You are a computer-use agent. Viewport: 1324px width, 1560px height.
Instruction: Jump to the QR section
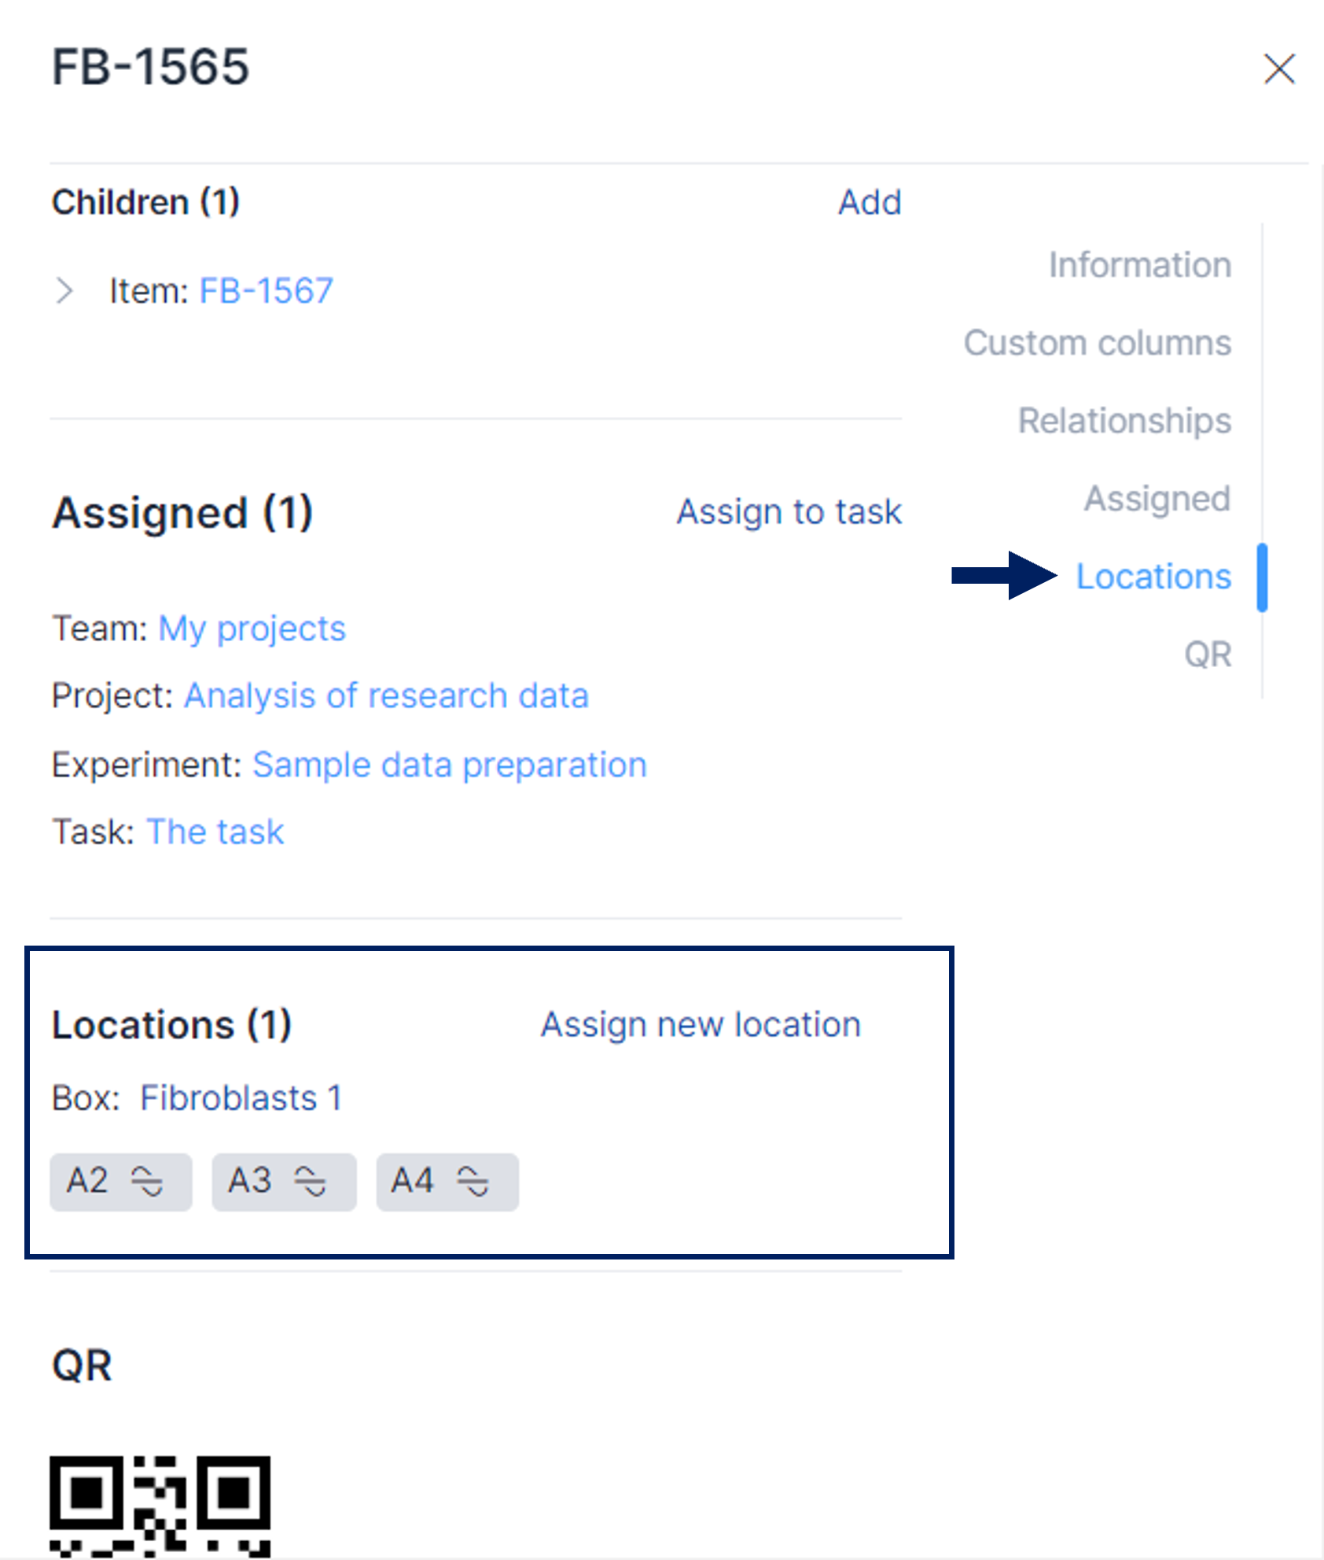click(1208, 655)
